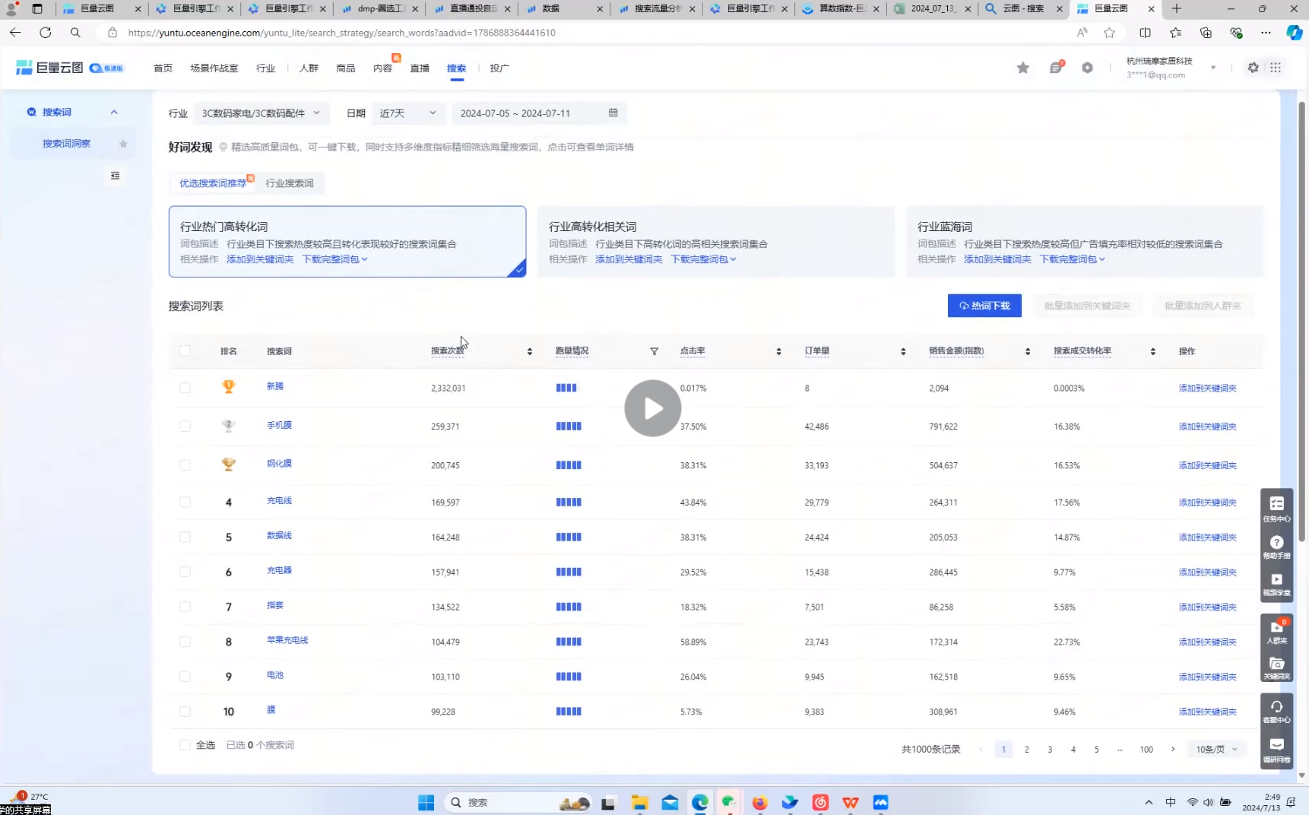Click the 热词下载 download button
The height and width of the screenshot is (815, 1309).
[984, 306]
